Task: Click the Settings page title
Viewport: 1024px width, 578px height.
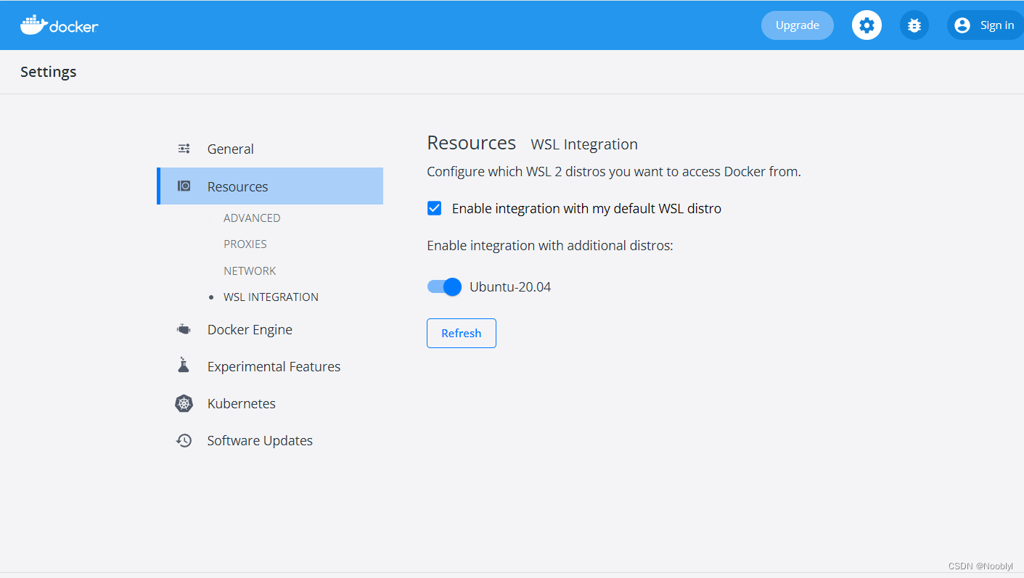Action: pos(49,72)
